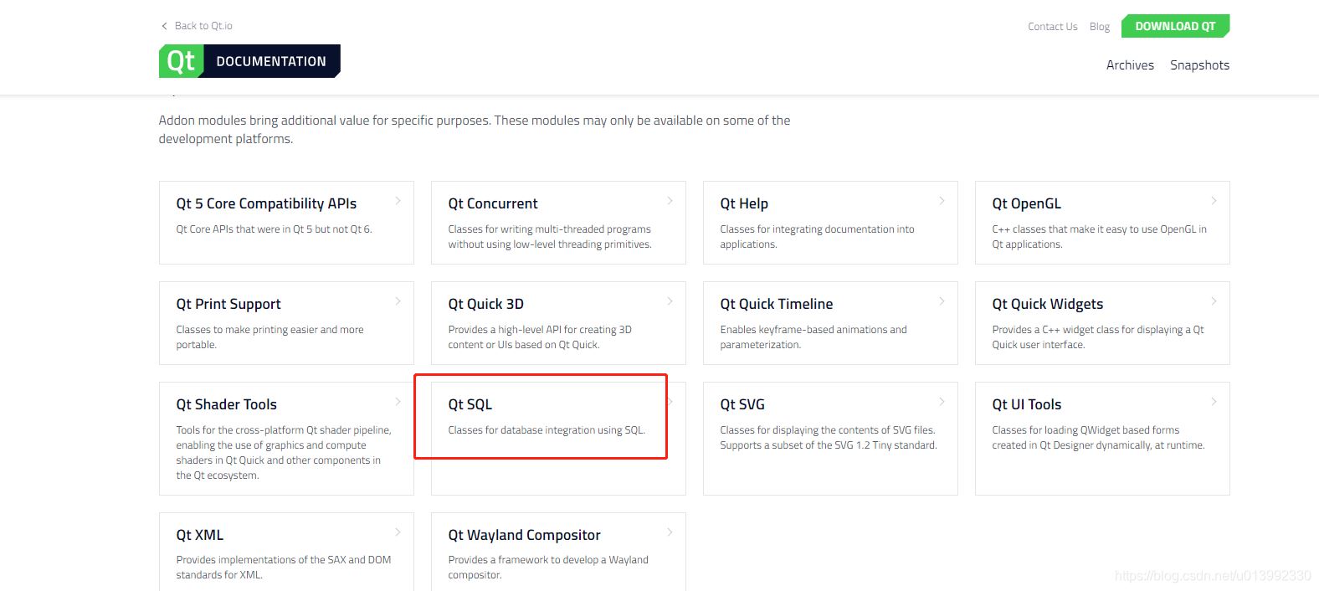Expand Qt 5 Core Compatibility APIs arrow
The height and width of the screenshot is (591, 1319).
tap(398, 201)
